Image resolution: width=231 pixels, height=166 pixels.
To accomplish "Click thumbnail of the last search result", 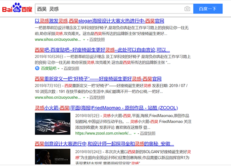I will (x=53, y=158).
